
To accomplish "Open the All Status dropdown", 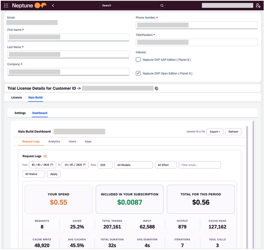I will (34, 174).
